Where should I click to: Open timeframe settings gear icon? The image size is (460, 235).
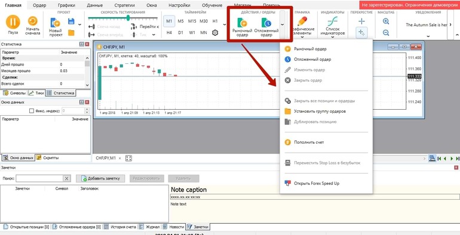point(215,33)
